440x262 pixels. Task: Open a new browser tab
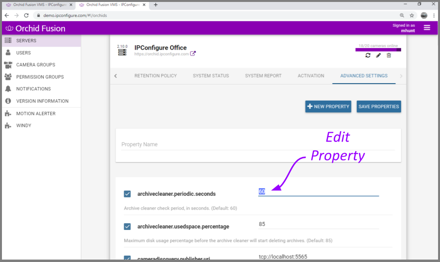point(155,5)
